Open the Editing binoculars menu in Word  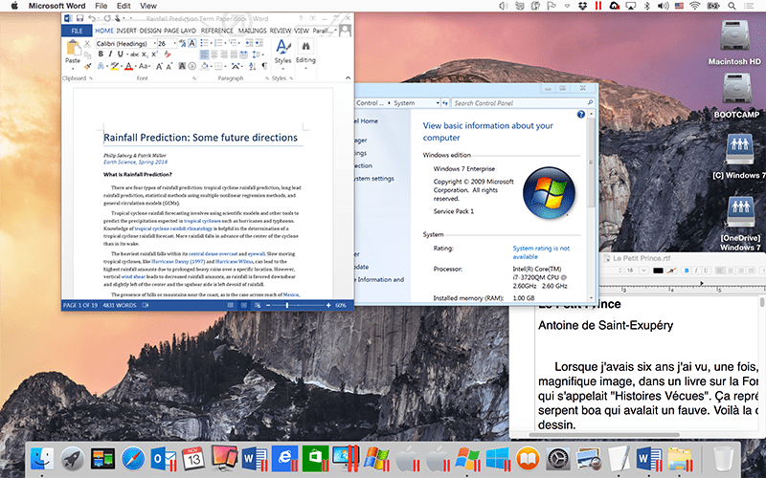coord(305,54)
